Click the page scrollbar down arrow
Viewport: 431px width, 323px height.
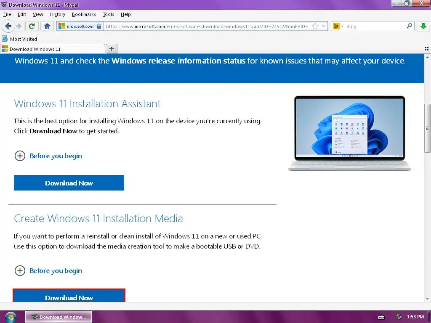click(x=427, y=299)
